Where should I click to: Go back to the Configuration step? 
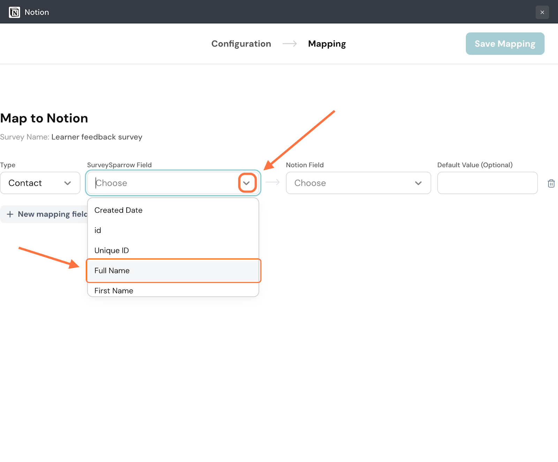click(241, 44)
